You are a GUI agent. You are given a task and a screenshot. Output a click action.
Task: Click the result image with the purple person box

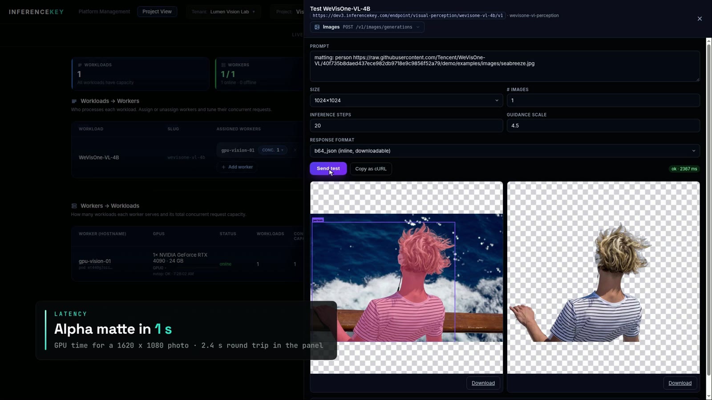pos(406,278)
